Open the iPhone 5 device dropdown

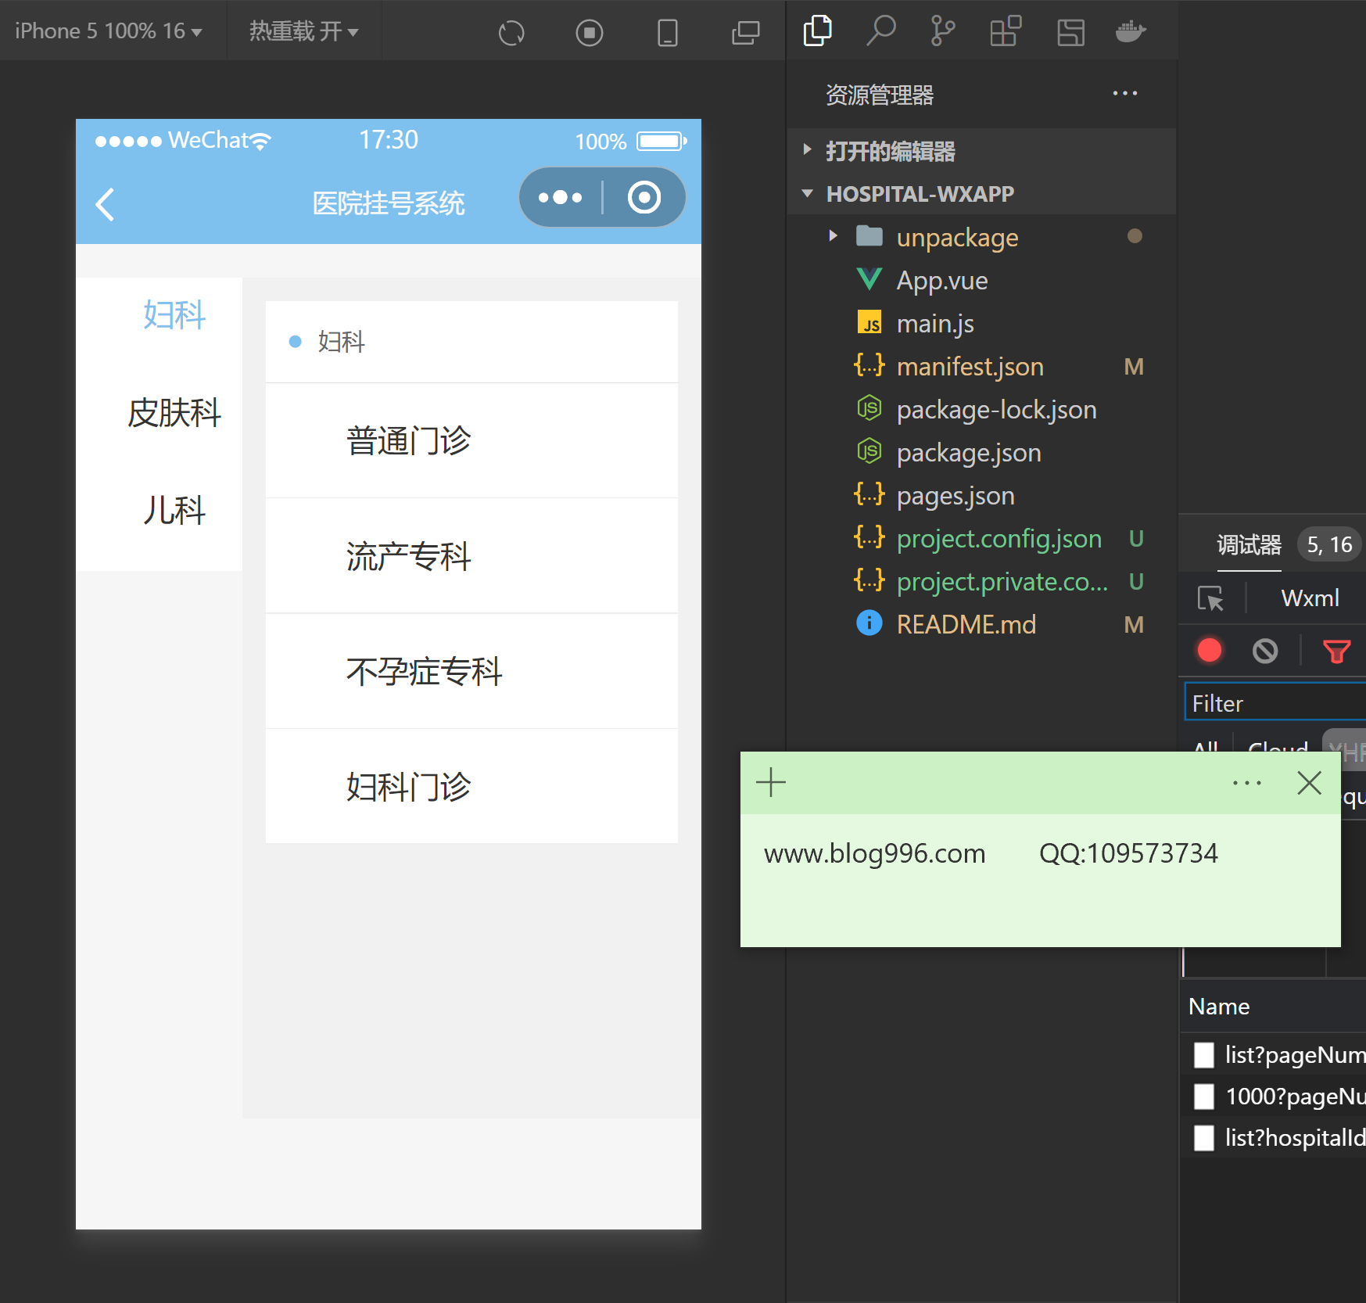pos(109,31)
